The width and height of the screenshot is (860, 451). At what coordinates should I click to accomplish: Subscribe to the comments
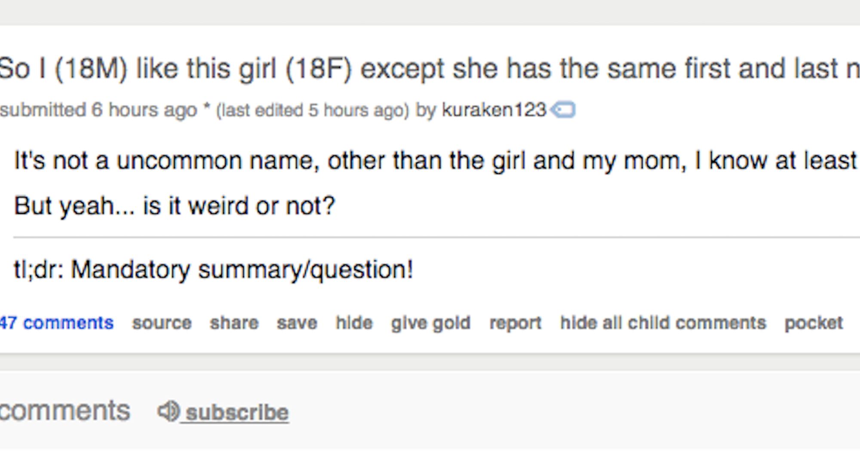point(237,413)
